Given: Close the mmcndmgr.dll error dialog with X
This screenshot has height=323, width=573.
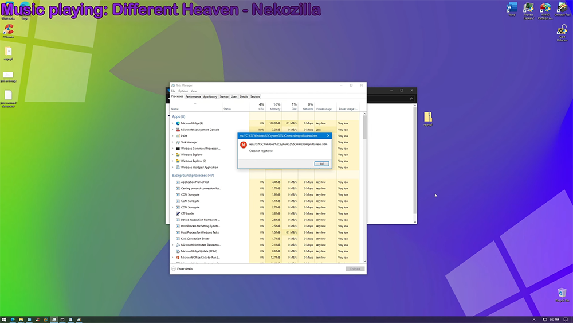Looking at the screenshot, I should [x=328, y=136].
